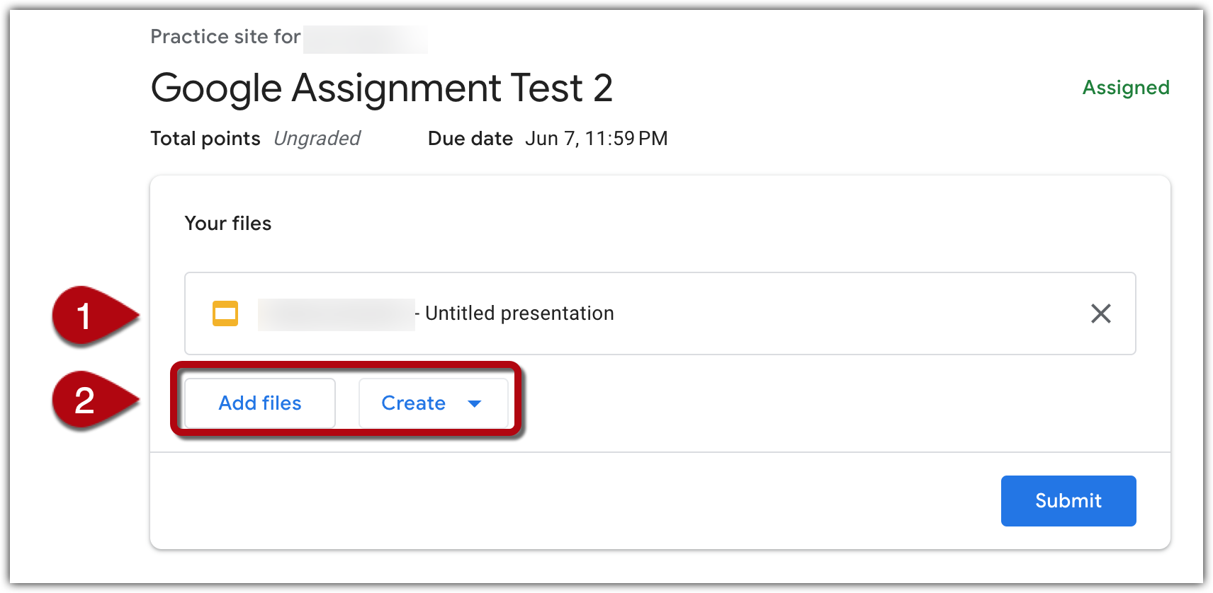This screenshot has width=1213, height=593.
Task: Click the Practice site header text
Action: point(224,37)
